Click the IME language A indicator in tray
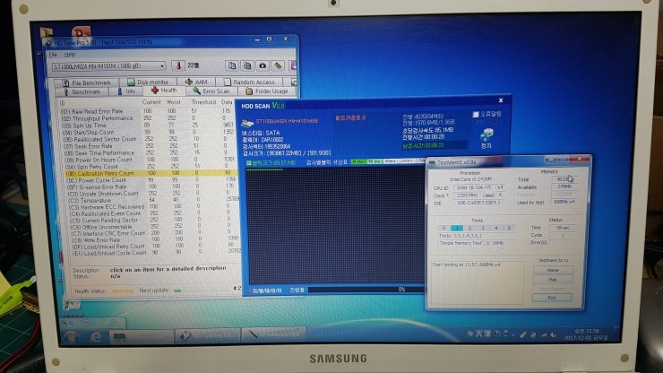The width and height of the screenshot is (663, 373). pyautogui.click(x=478, y=334)
